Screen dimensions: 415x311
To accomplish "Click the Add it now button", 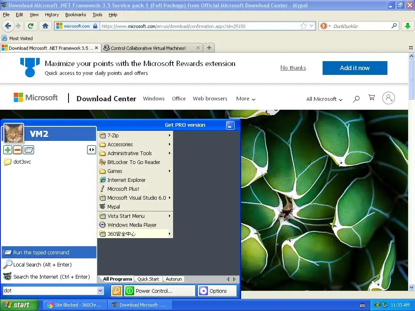I will (355, 68).
